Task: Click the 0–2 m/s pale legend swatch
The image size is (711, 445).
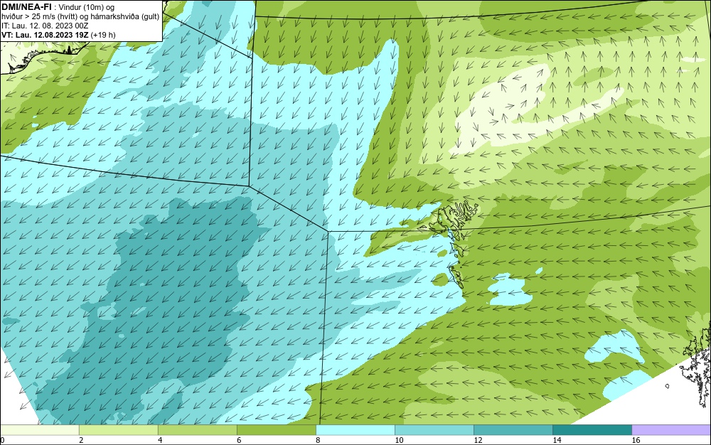Action: pyautogui.click(x=39, y=429)
